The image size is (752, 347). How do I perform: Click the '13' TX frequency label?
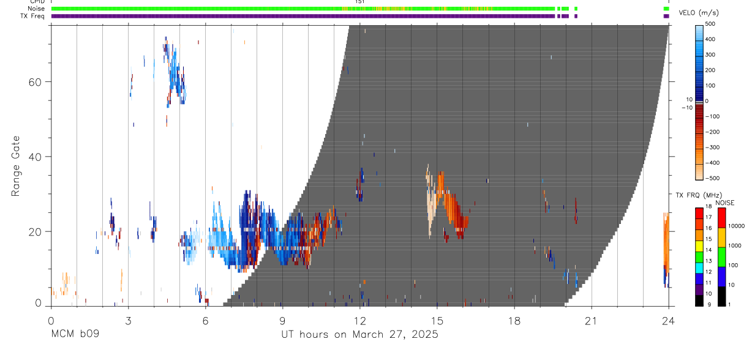coord(708,261)
